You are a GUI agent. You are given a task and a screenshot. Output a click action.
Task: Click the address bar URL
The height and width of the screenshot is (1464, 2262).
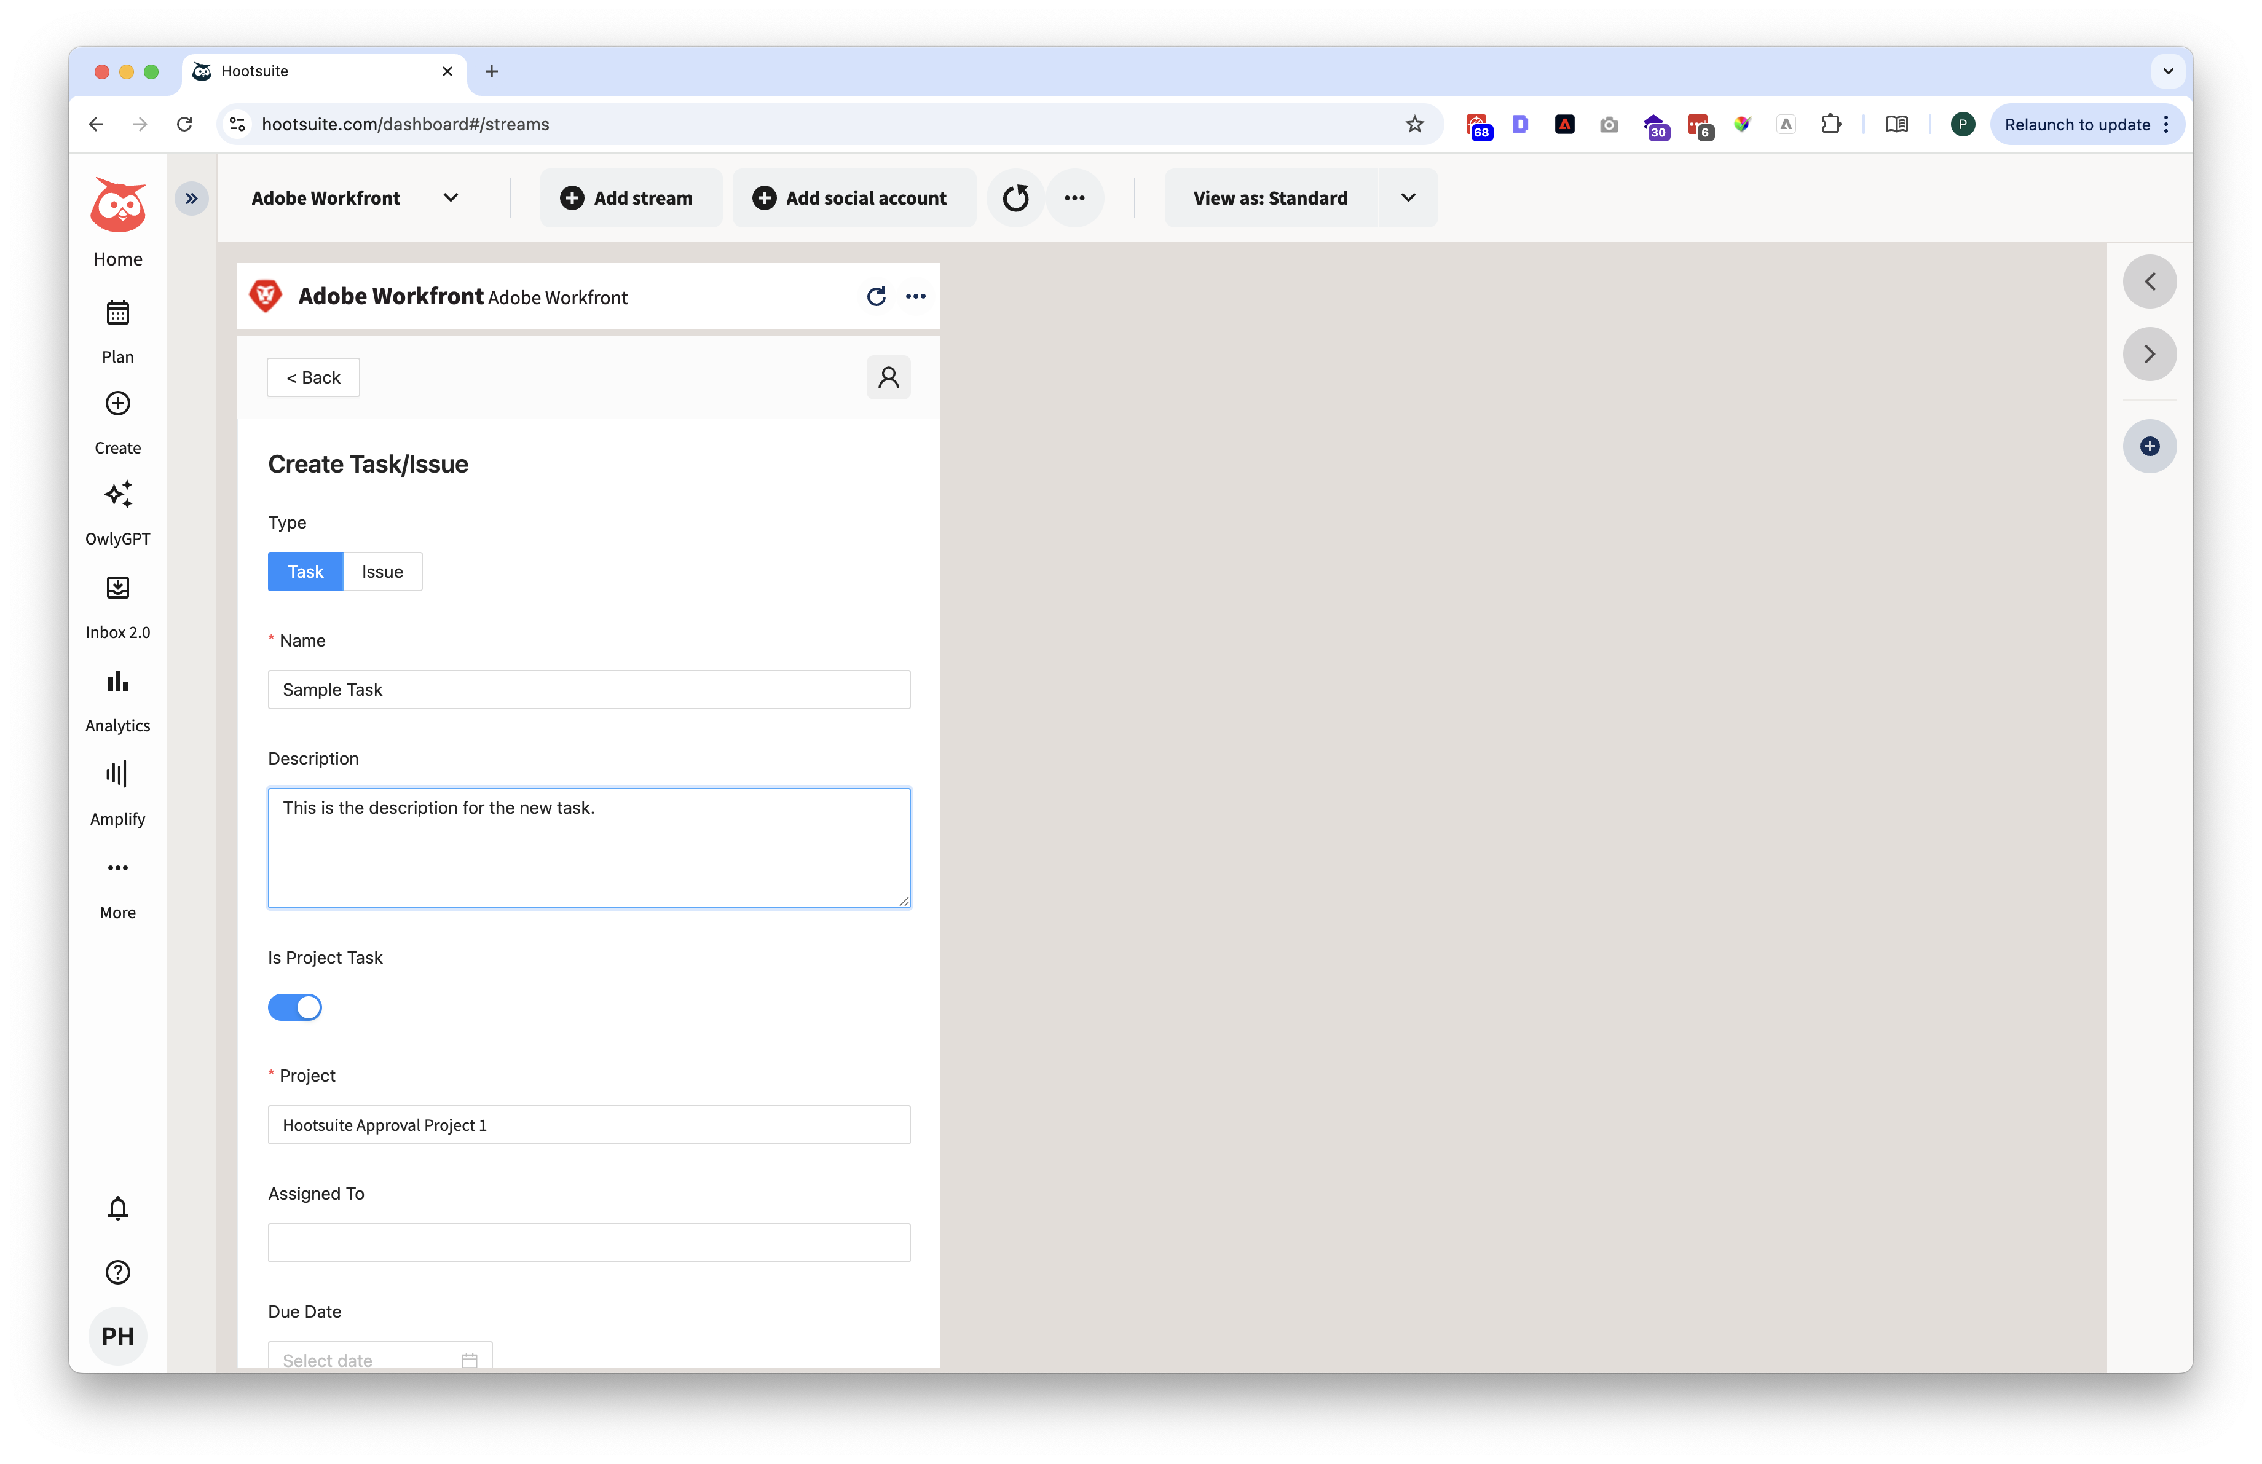406,124
